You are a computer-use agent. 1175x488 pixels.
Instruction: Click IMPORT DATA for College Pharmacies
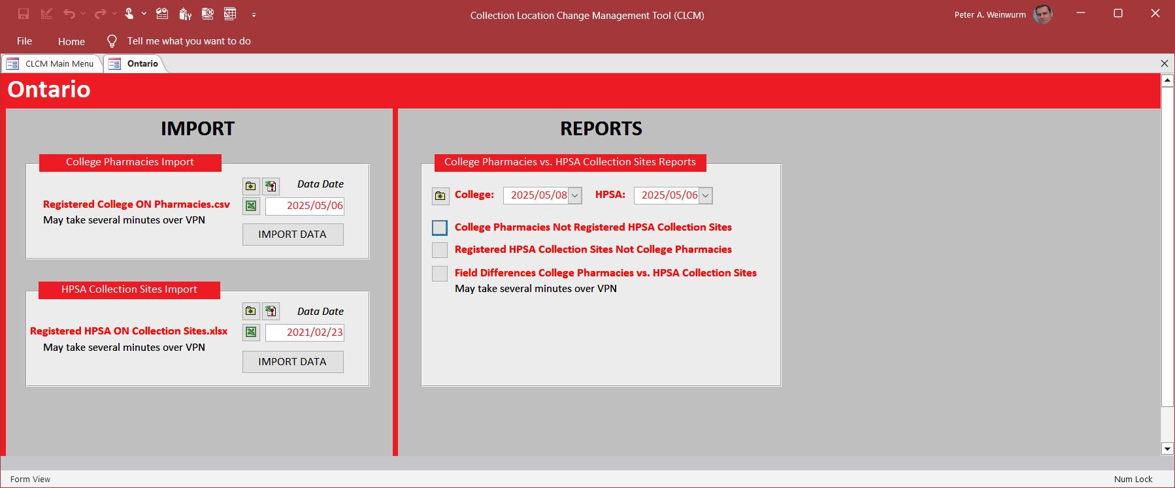(293, 235)
